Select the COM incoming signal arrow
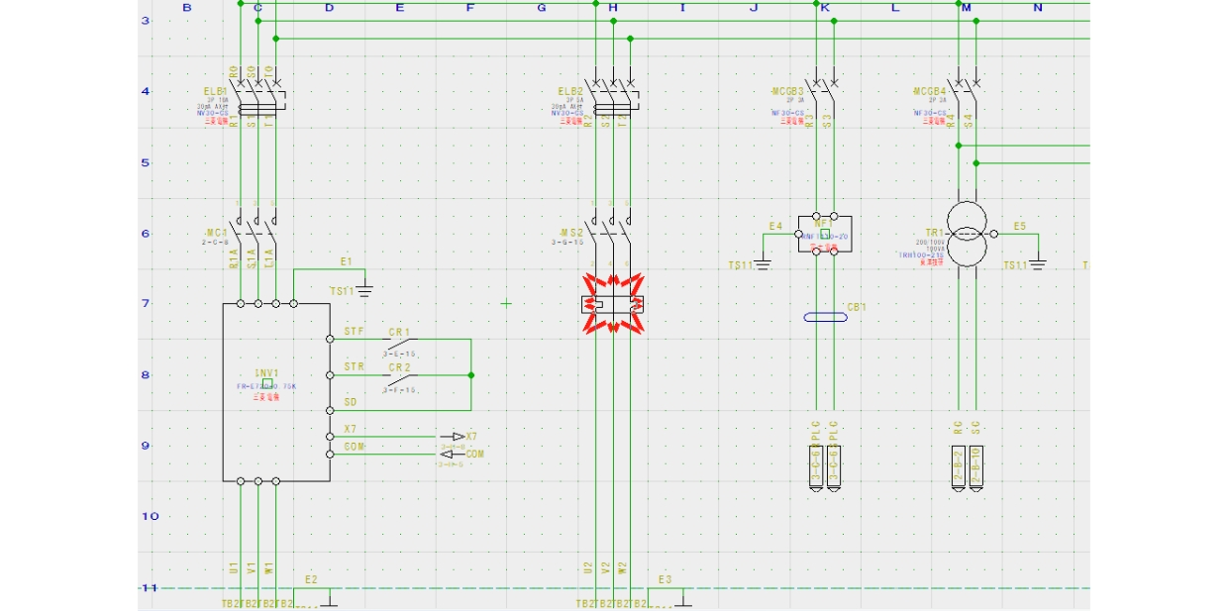1228x611 pixels. pyautogui.click(x=452, y=455)
